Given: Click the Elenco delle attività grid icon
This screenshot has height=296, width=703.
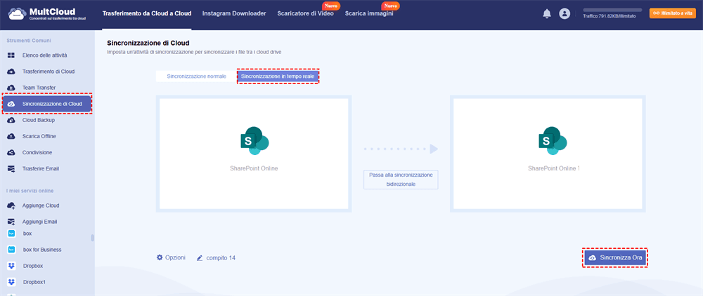Looking at the screenshot, I should coord(11,55).
